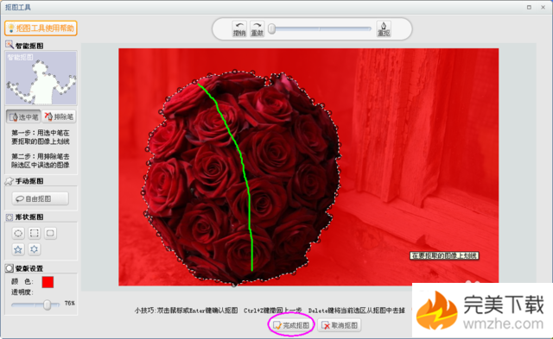Open 抠图工具使用帮助 help button
Screen dimensions: 553x339
pyautogui.click(x=41, y=28)
